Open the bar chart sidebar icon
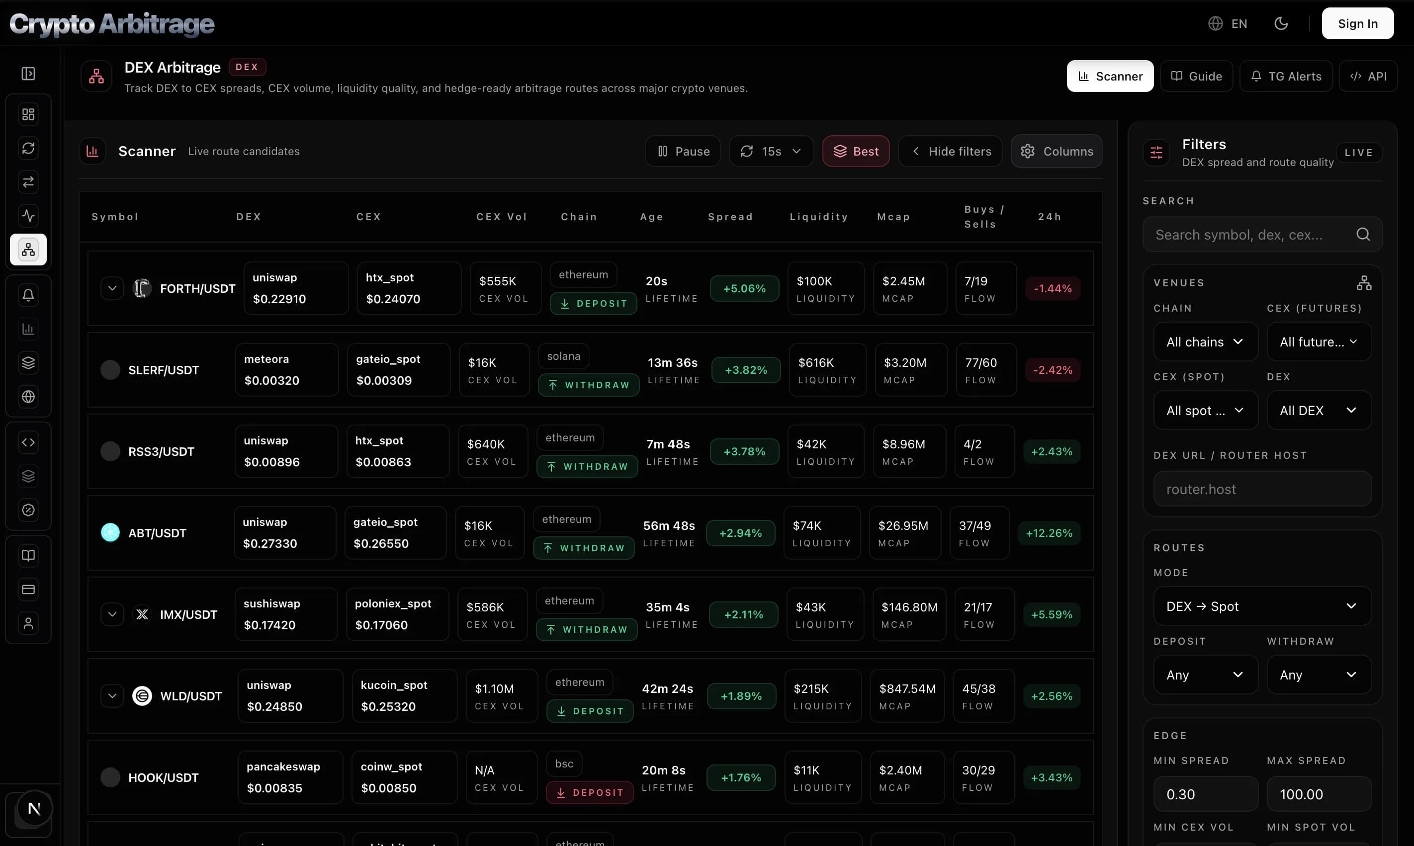The width and height of the screenshot is (1414, 846). click(x=28, y=329)
